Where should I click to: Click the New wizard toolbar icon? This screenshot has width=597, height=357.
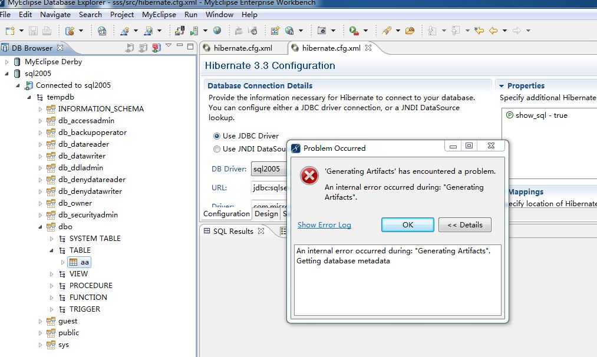(10, 31)
